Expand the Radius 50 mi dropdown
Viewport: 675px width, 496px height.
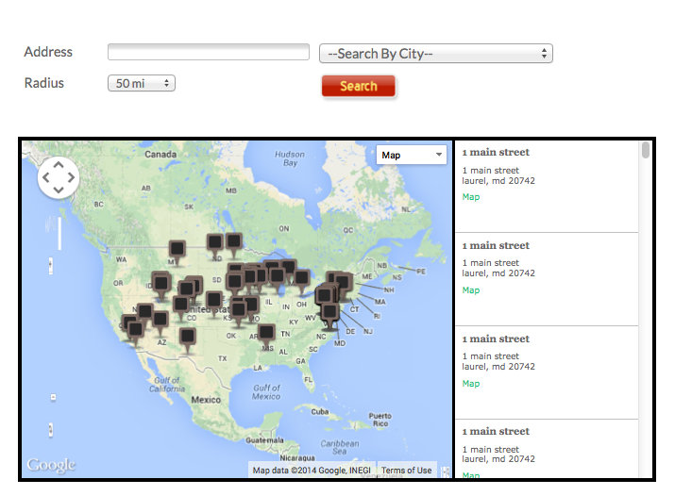tap(142, 84)
